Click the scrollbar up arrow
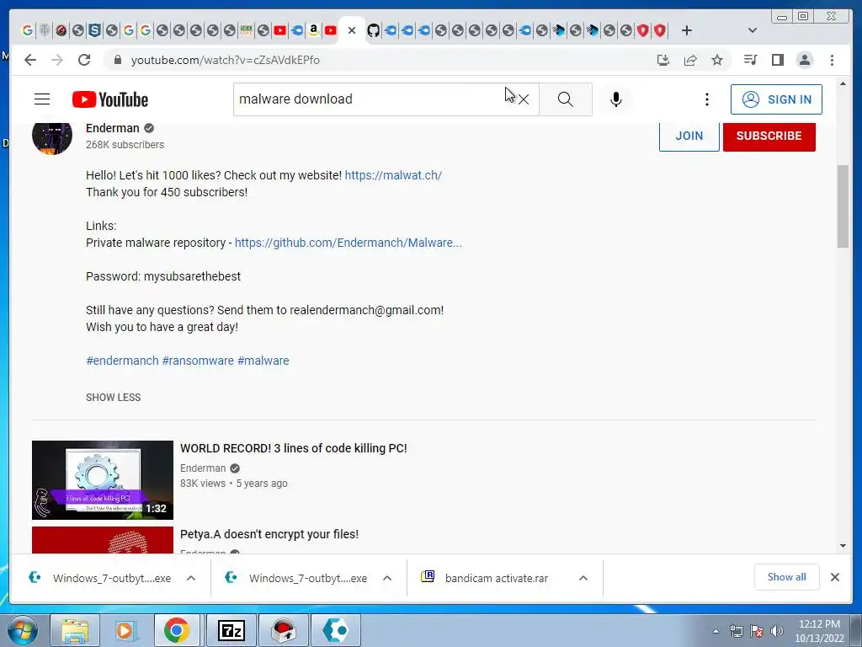The width and height of the screenshot is (862, 647). point(843,83)
